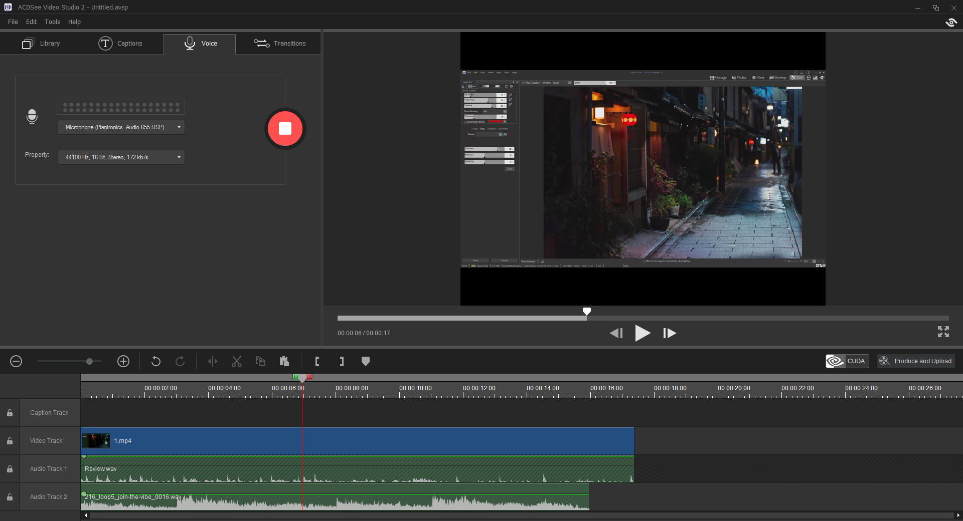Step forward to the next frame
963x521 pixels.
click(x=670, y=333)
